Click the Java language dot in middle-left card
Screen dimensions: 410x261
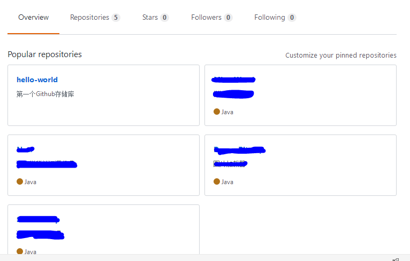click(x=20, y=181)
